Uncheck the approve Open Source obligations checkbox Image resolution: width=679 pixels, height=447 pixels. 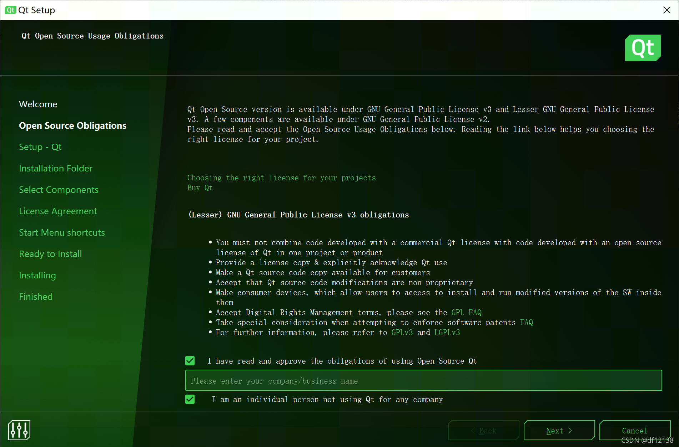[190, 361]
